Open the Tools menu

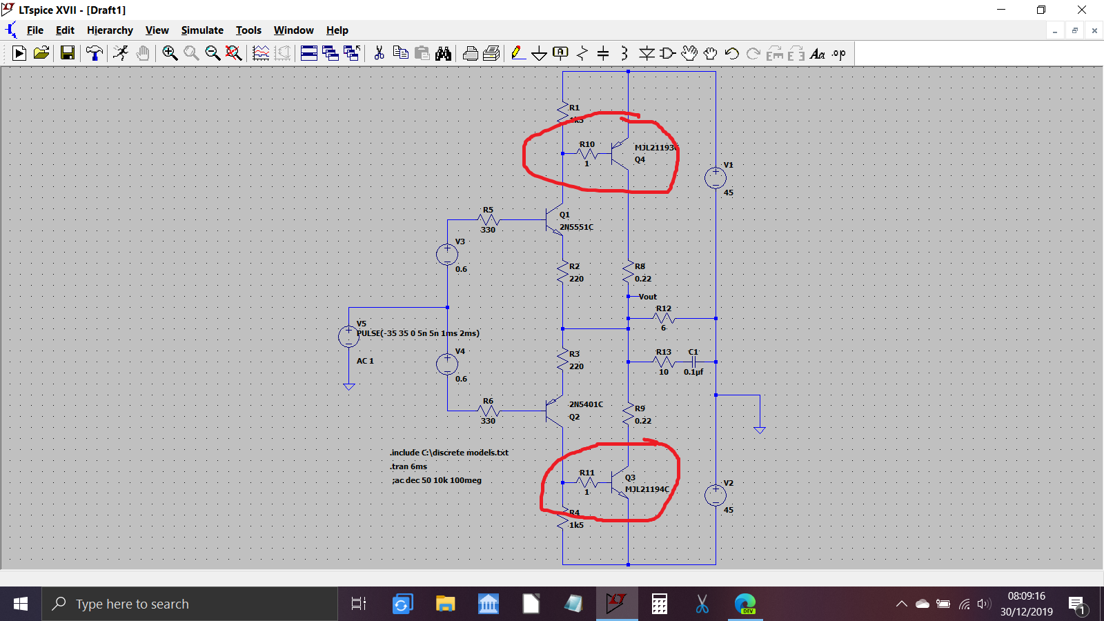point(248,30)
